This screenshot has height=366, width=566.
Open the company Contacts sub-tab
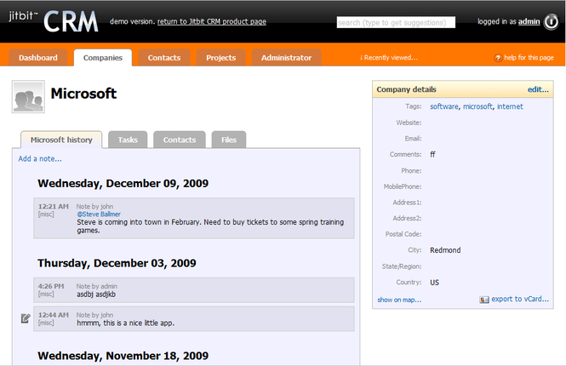coord(180,140)
